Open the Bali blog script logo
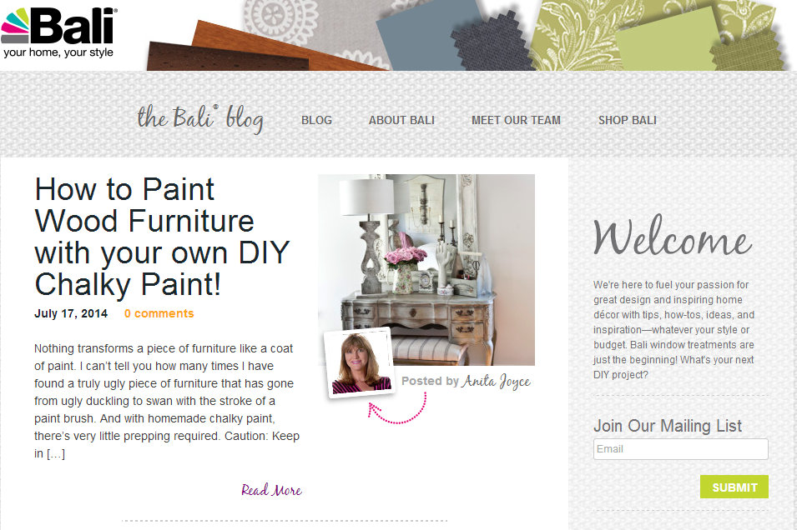The width and height of the screenshot is (797, 530). (x=200, y=119)
